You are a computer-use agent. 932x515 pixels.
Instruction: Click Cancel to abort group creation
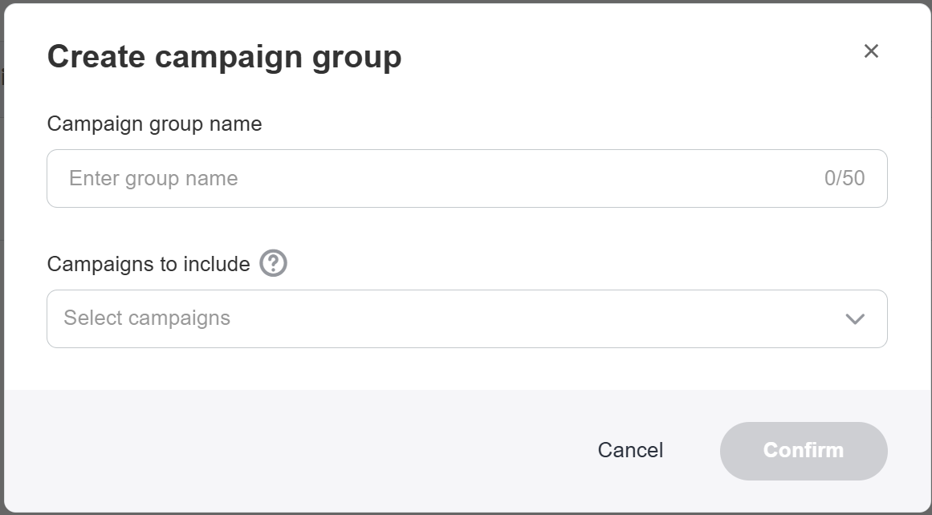(630, 451)
